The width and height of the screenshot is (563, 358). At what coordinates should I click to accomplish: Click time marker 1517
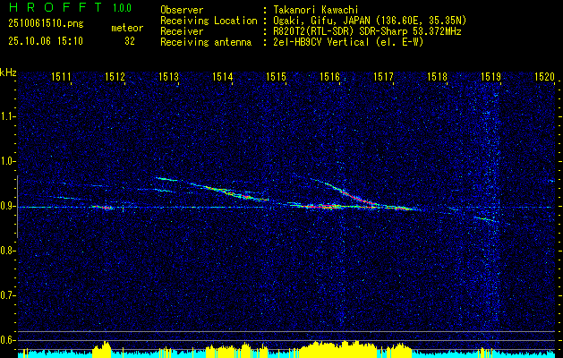click(383, 76)
